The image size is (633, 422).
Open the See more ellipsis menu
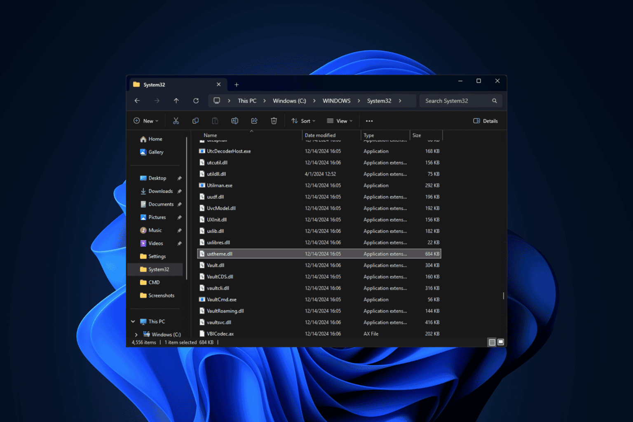pos(369,121)
